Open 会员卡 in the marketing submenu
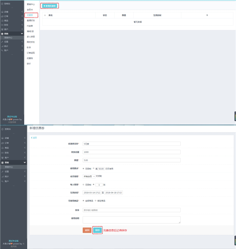236x249 pixels. [30, 9]
